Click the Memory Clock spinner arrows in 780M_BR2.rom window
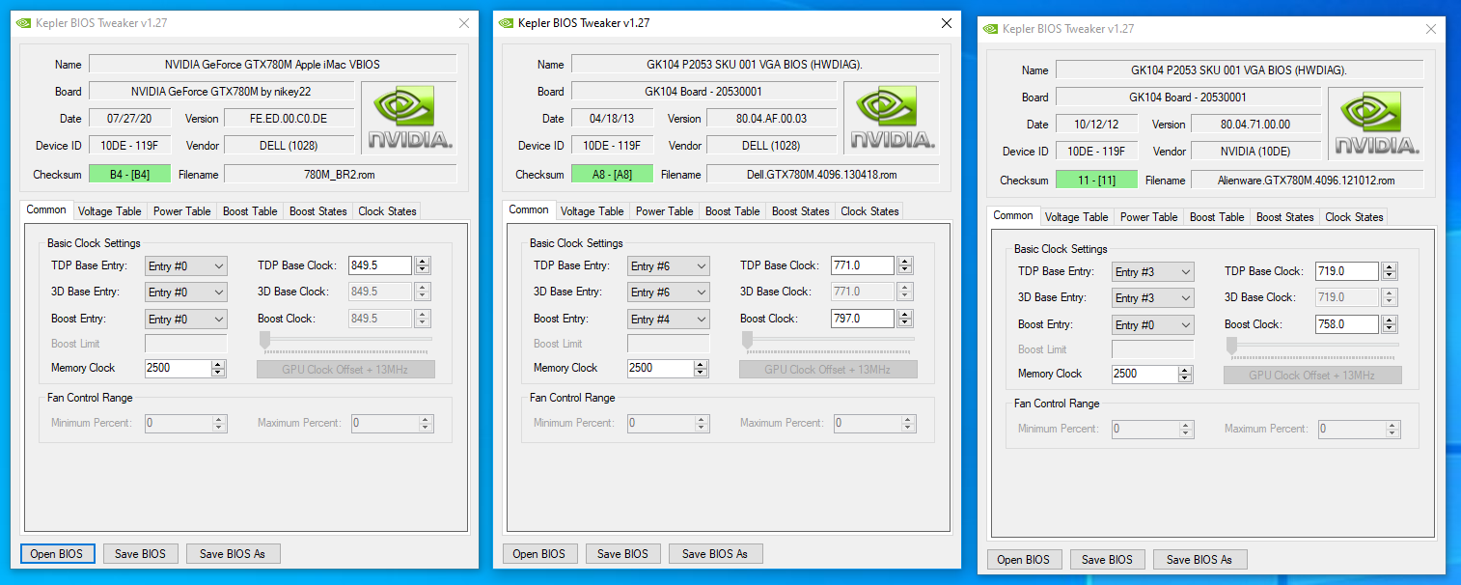 pos(218,368)
